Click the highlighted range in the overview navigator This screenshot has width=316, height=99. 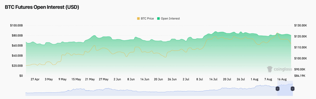(x=285, y=89)
